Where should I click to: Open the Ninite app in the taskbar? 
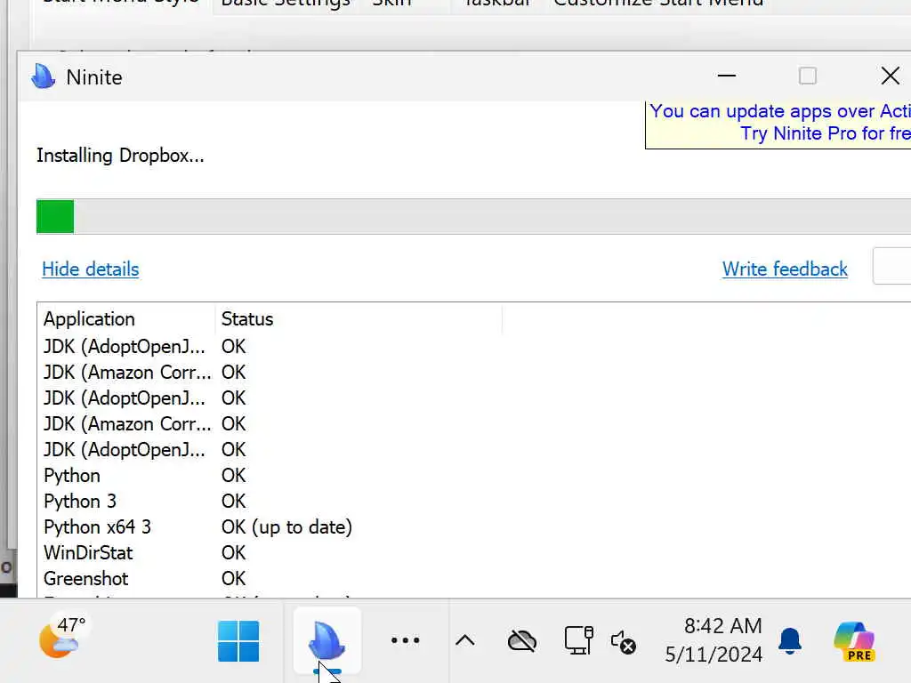point(327,640)
